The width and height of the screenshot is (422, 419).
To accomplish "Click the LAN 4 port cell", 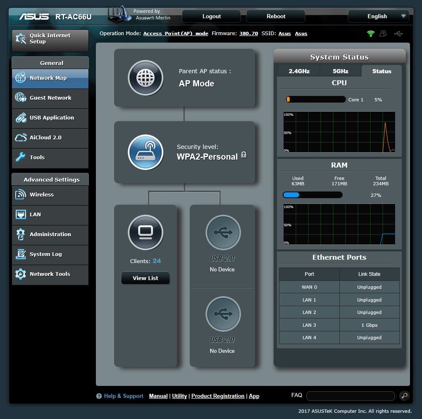I will coord(309,338).
